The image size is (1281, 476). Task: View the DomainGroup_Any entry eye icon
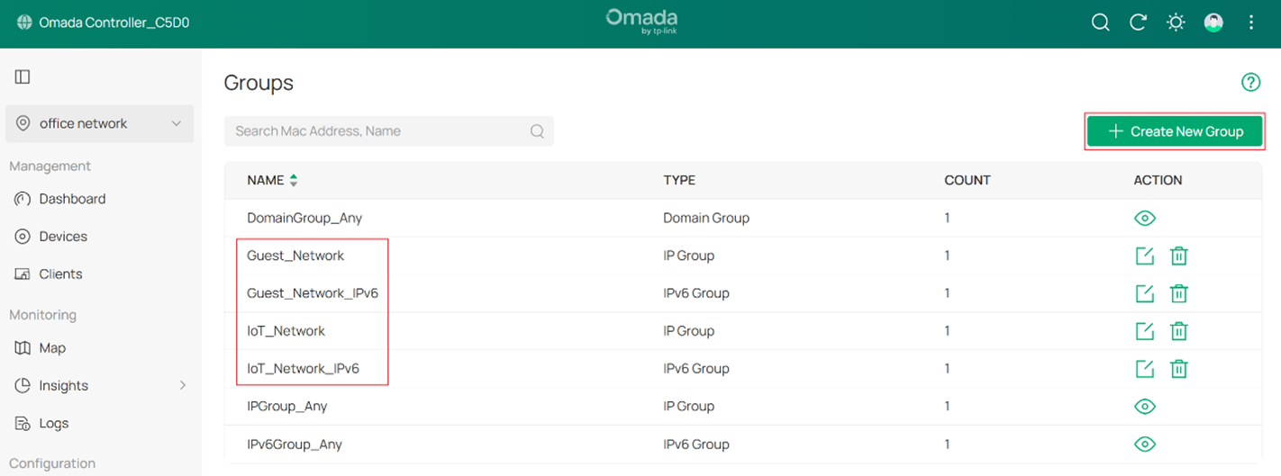pos(1144,218)
